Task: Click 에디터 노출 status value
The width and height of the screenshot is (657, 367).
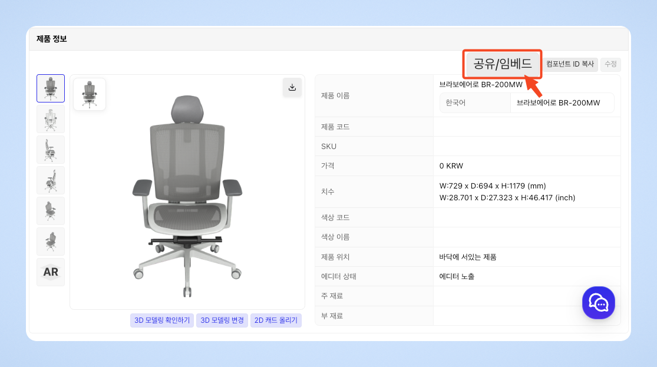Action: [457, 276]
